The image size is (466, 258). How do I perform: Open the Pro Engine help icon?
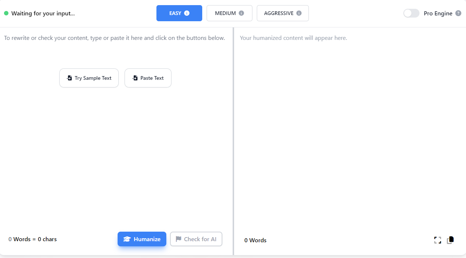(x=458, y=13)
